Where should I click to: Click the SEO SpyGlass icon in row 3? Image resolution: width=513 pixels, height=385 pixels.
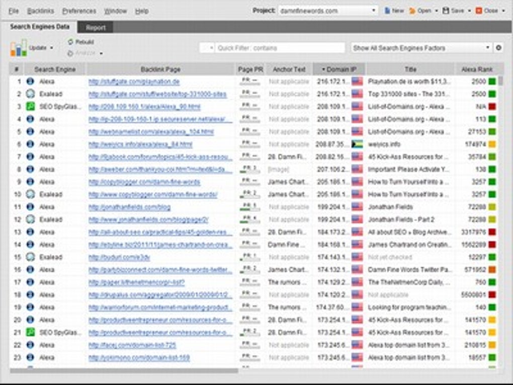click(x=30, y=106)
